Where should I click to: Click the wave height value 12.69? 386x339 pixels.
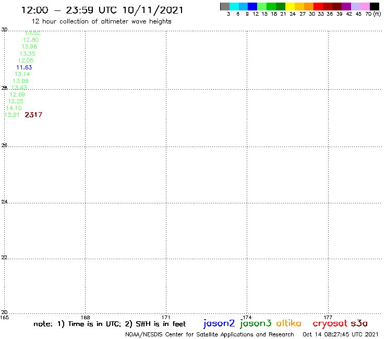(17, 94)
